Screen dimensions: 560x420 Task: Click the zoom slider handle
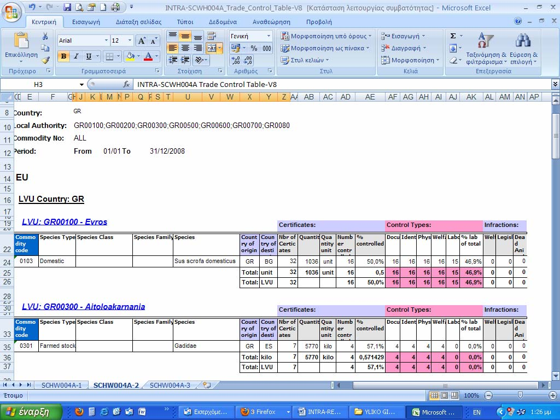(520, 395)
